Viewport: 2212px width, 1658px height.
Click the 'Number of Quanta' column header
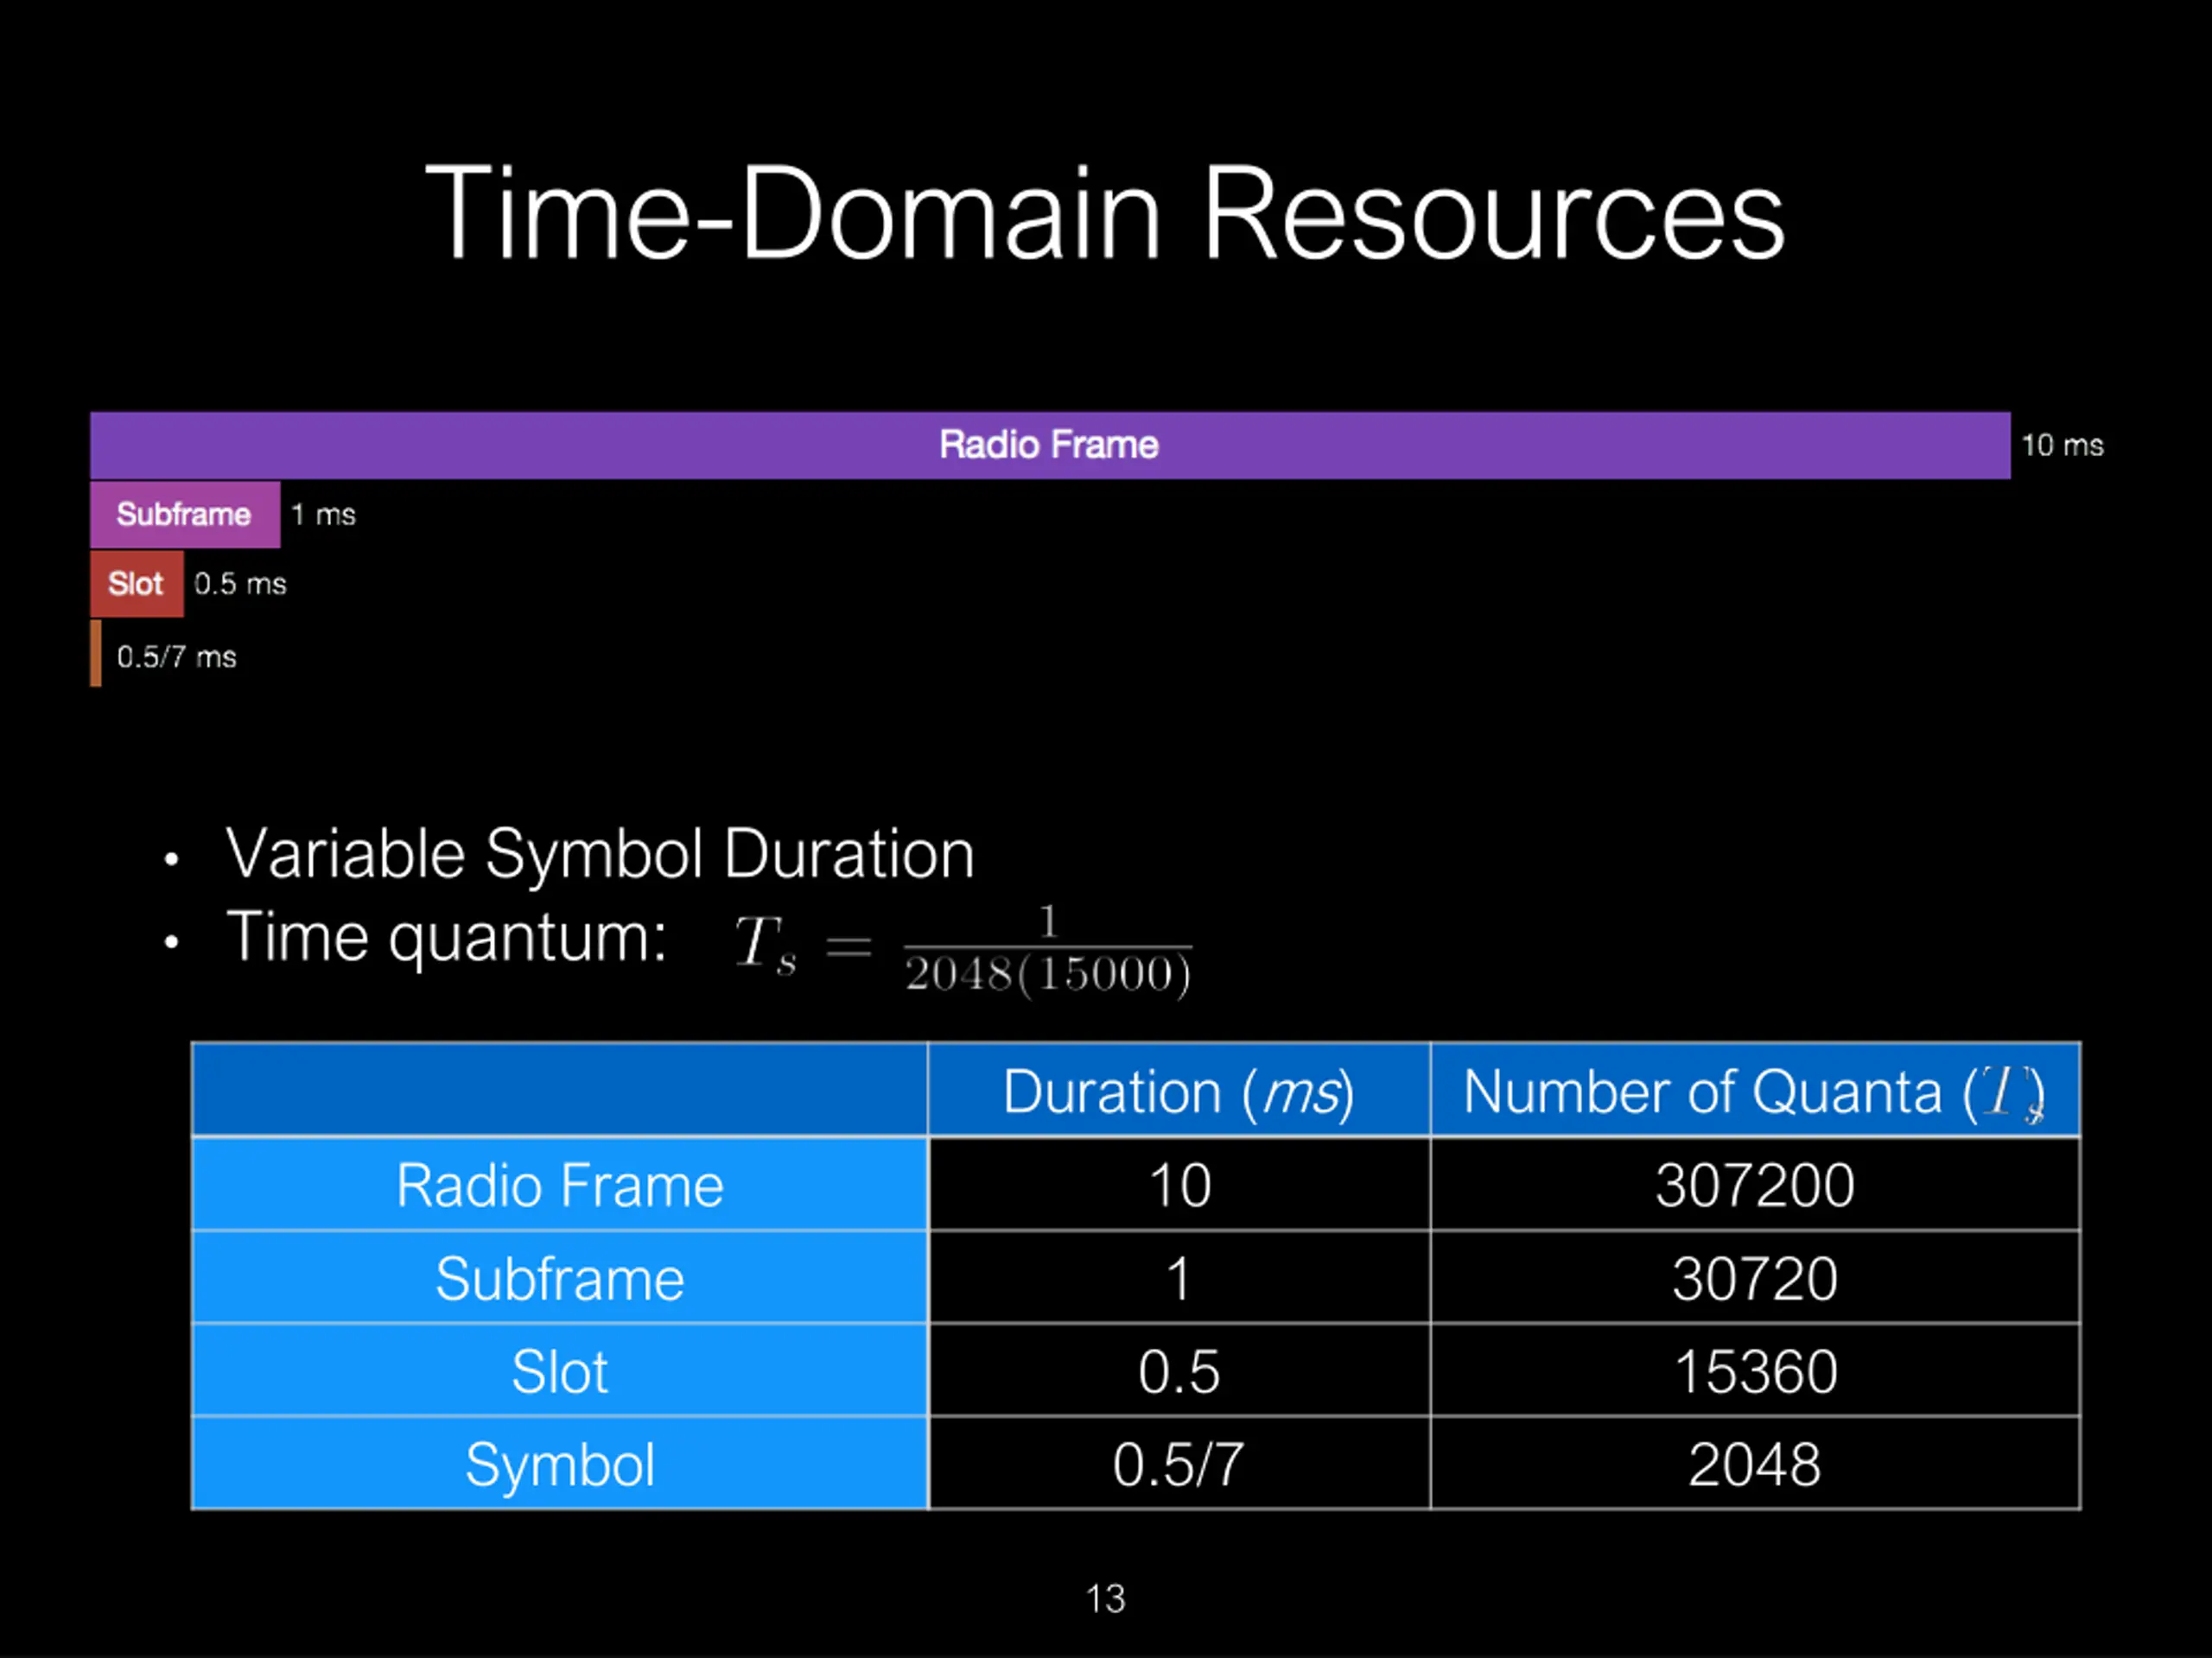coord(1755,1091)
